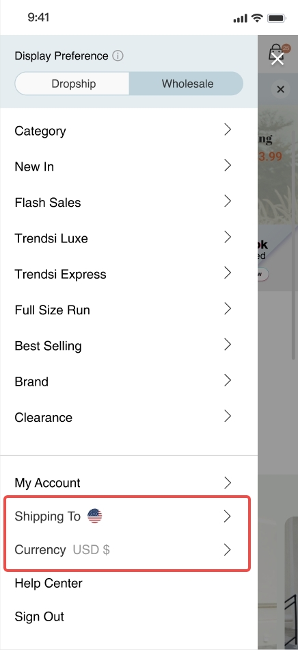The image size is (298, 650).
Task: Click the Best Selling chevron arrow
Action: 227,345
